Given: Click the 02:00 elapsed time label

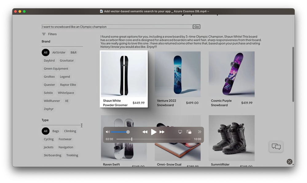Looking at the screenshot, I should [x=109, y=139].
